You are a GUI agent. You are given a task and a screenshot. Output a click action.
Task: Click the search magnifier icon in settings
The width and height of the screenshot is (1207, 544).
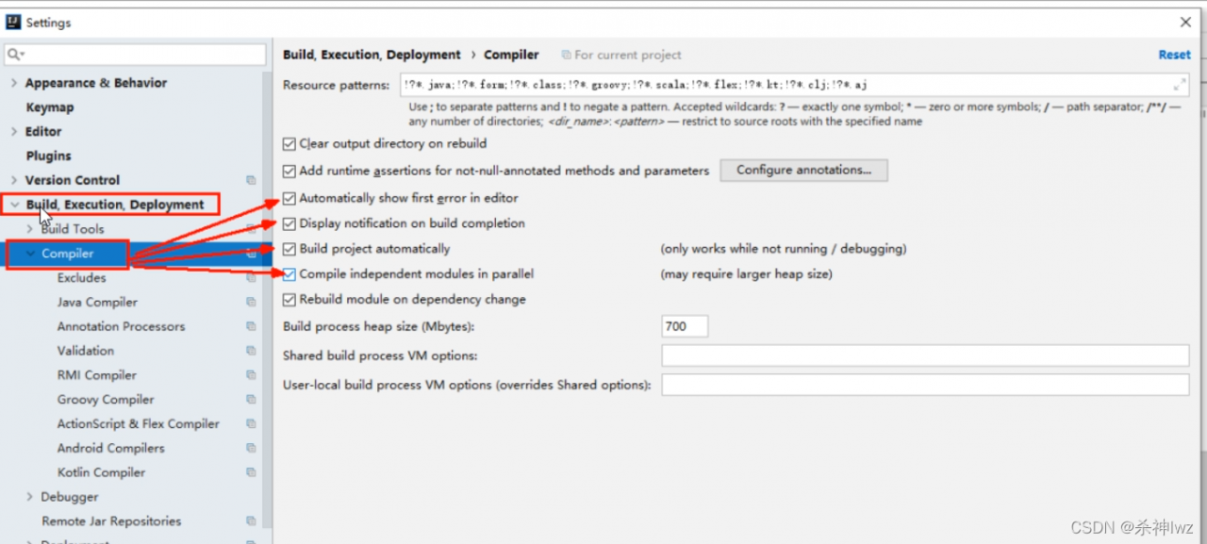(x=14, y=55)
